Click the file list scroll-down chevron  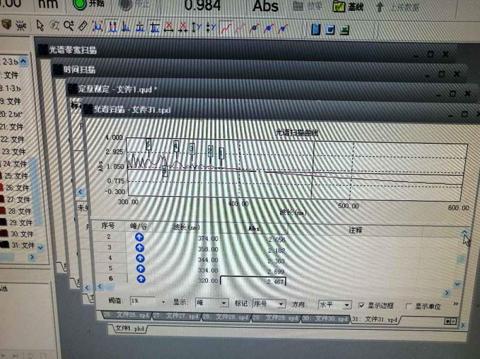point(41,247)
